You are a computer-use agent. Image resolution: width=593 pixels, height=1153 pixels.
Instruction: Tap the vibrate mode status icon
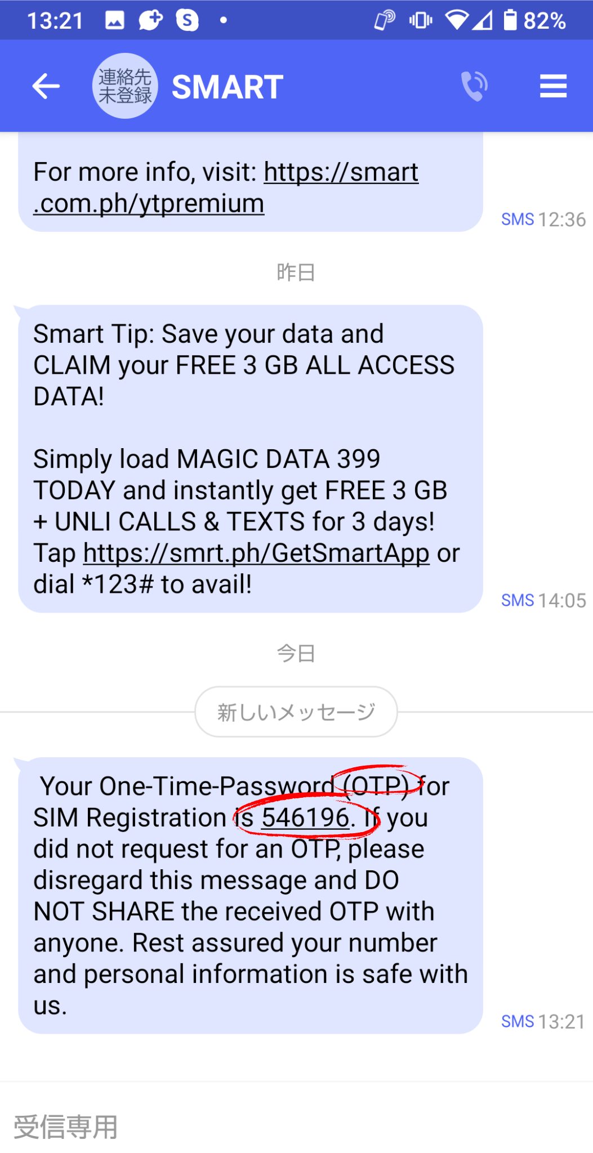[x=421, y=21]
